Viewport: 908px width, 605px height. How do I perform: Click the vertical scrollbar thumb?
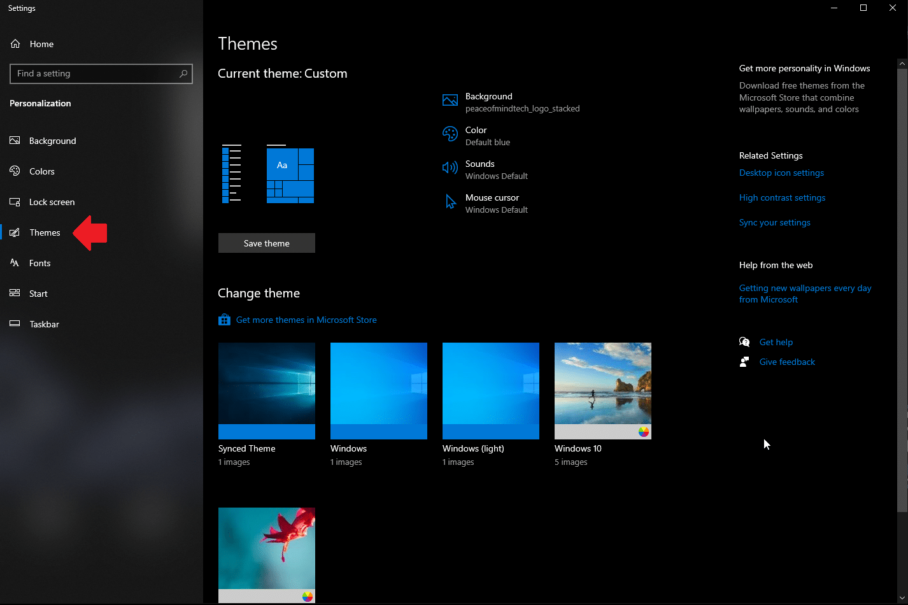(902, 290)
